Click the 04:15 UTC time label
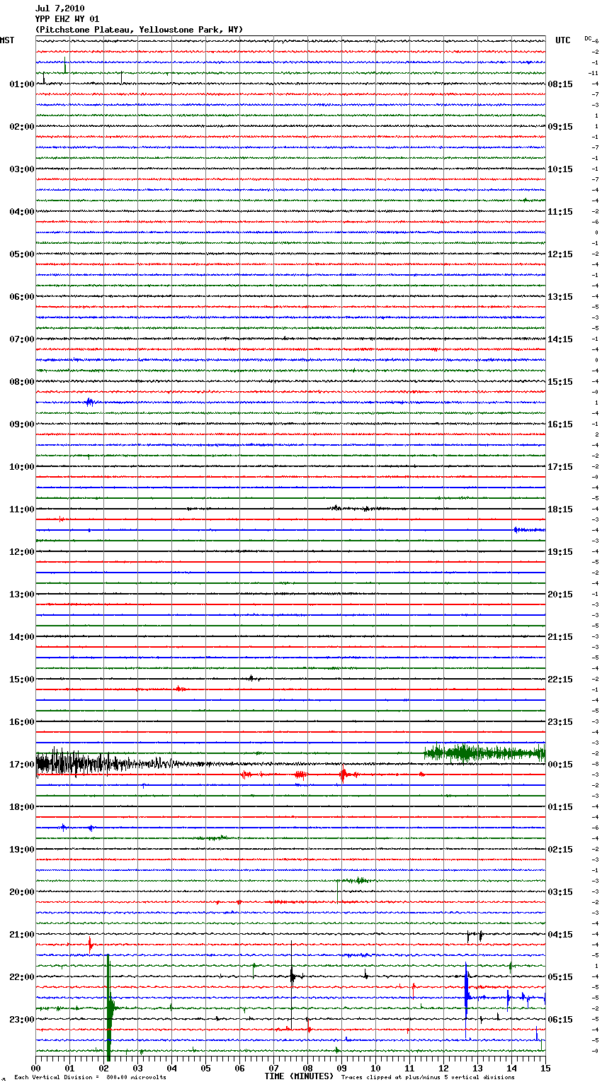 [560, 935]
